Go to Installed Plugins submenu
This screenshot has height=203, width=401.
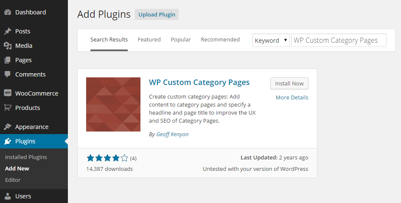pos(26,157)
